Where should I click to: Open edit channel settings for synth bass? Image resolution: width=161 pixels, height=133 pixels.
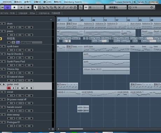click(x=18, y=50)
